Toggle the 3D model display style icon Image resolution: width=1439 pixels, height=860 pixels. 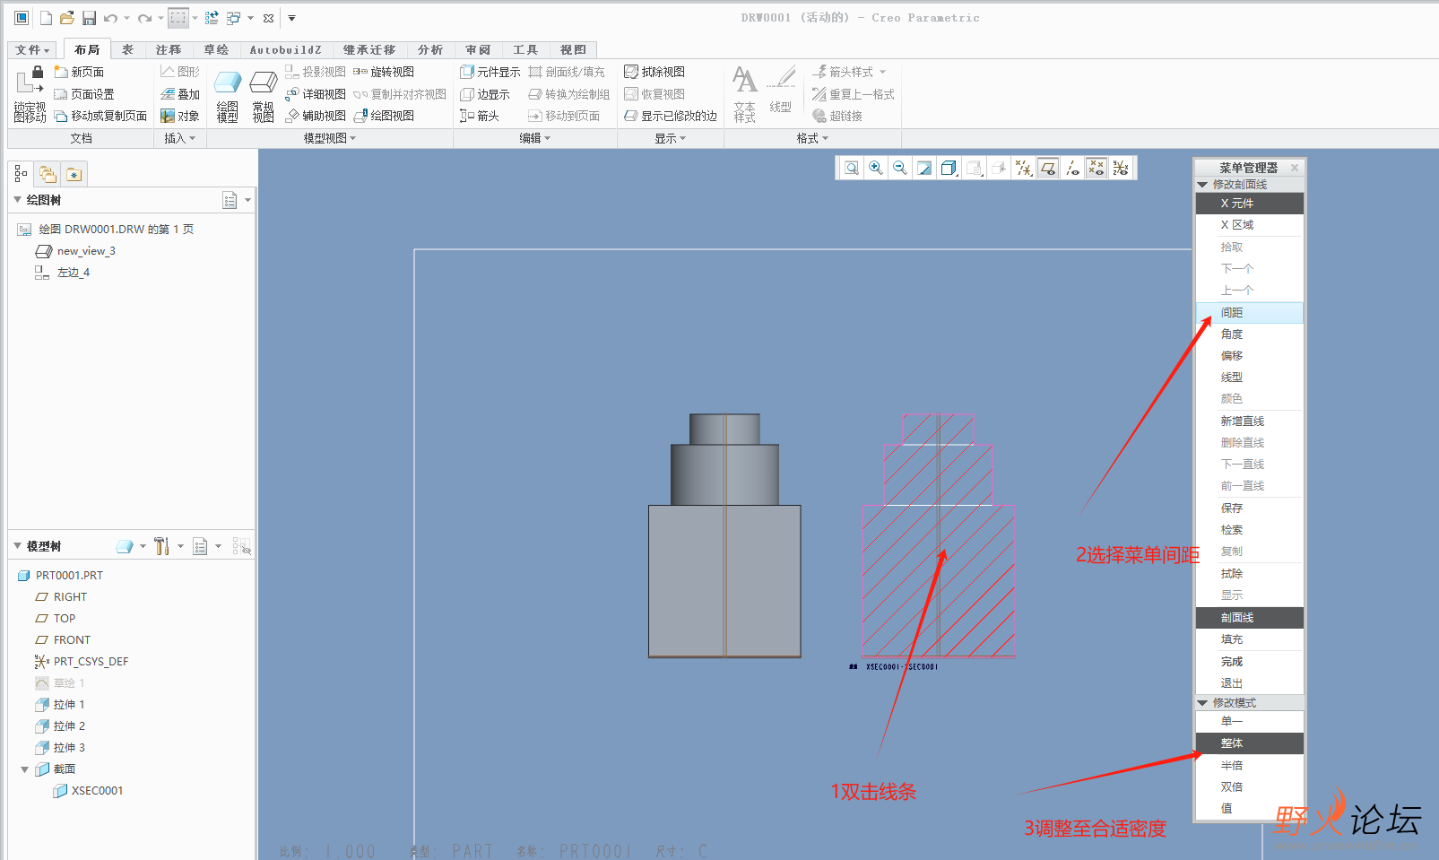949,168
